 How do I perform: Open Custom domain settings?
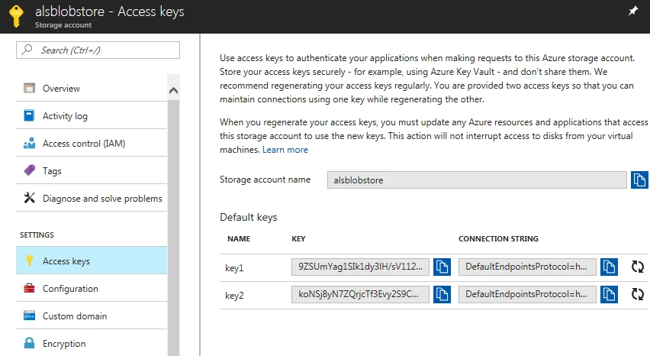pyautogui.click(x=75, y=316)
